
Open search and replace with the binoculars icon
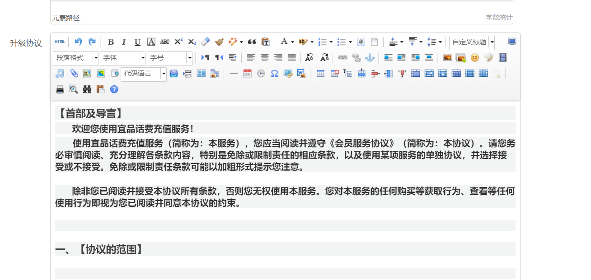tap(87, 89)
